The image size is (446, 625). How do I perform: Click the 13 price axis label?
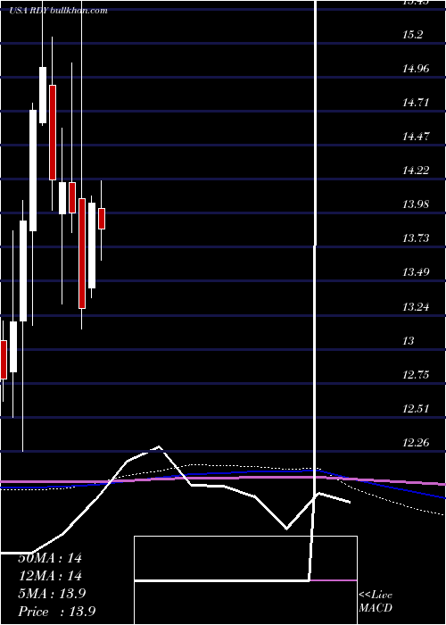[x=409, y=341]
